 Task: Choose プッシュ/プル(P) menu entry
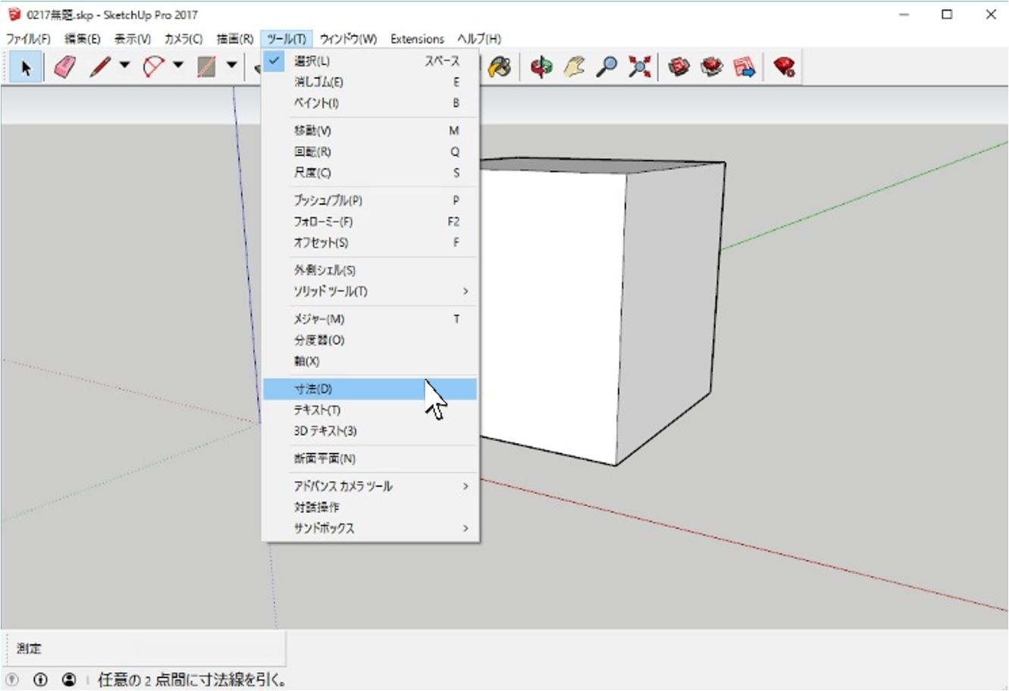point(370,201)
